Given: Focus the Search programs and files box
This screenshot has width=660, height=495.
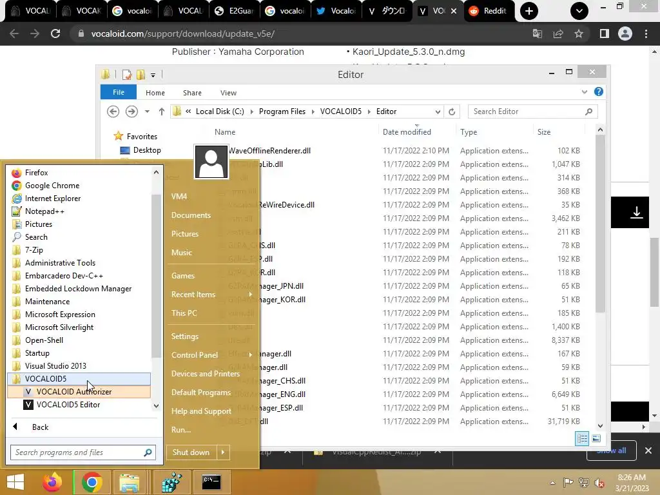Looking at the screenshot, I should (x=78, y=452).
